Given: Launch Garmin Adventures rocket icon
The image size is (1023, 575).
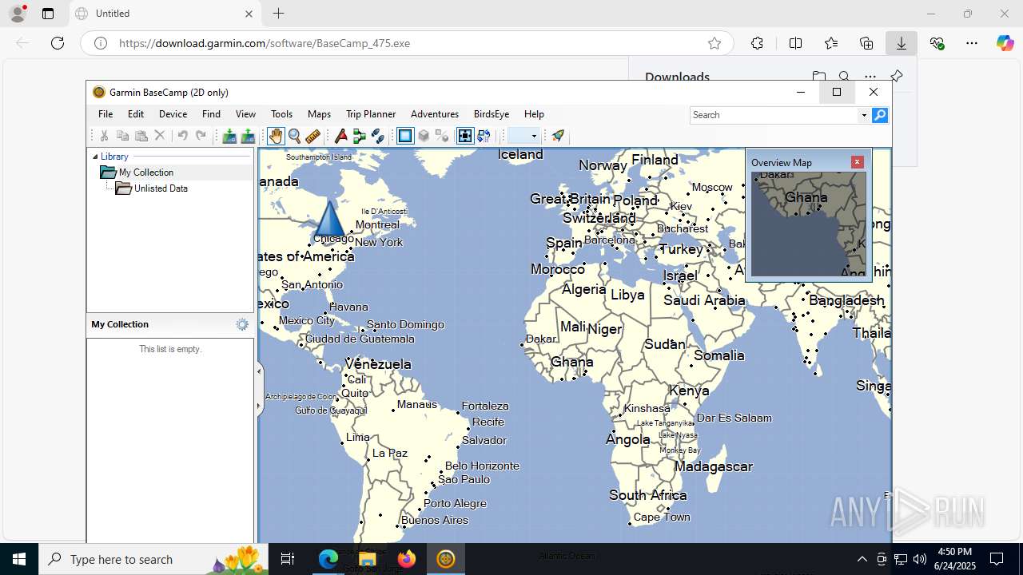Looking at the screenshot, I should click(x=558, y=136).
